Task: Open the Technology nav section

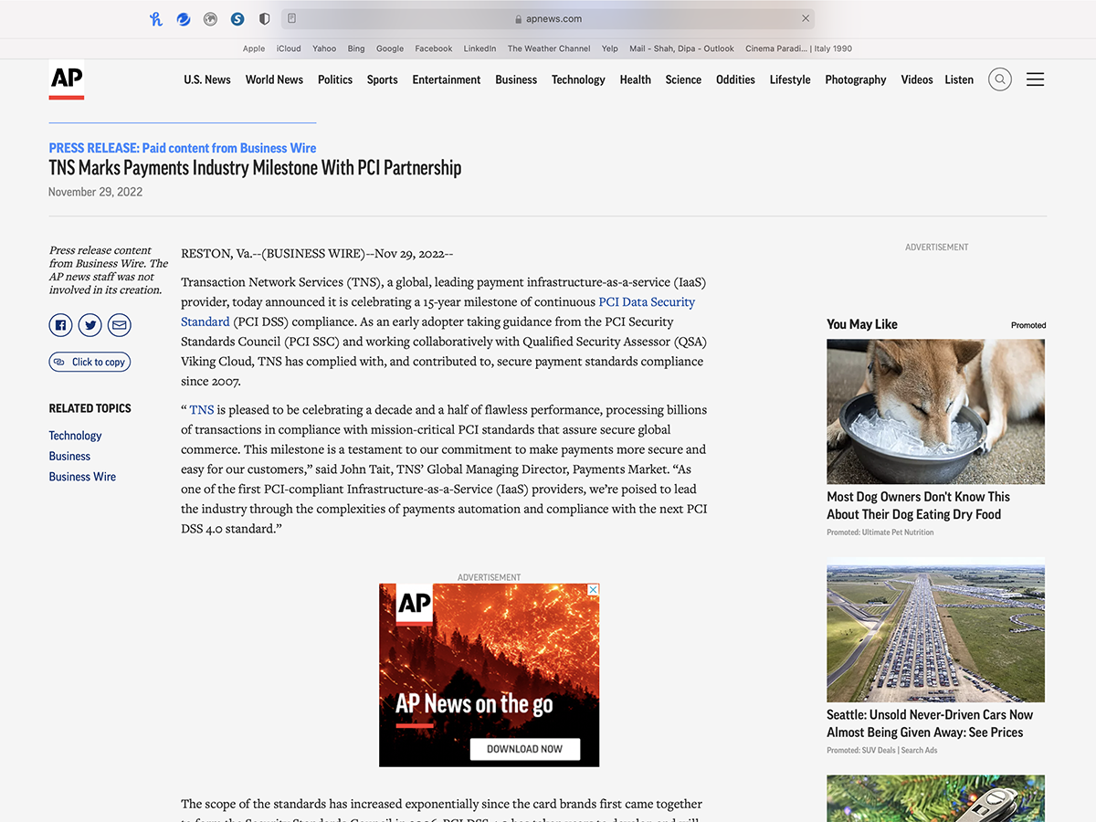Action: point(578,79)
